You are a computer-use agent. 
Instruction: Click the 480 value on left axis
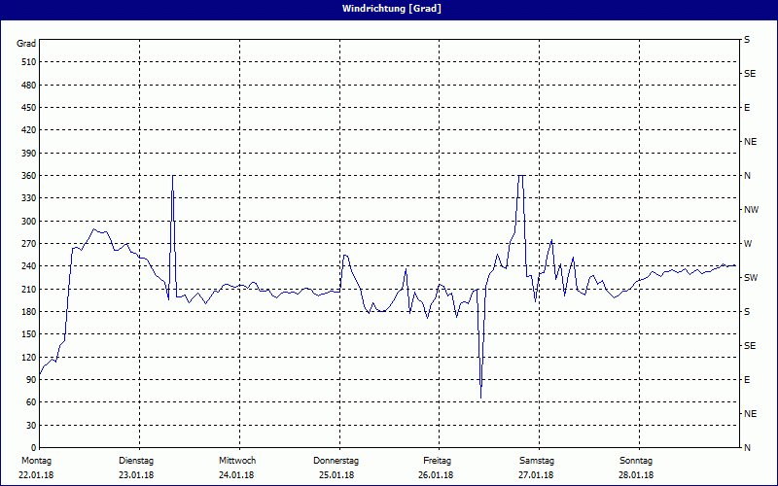coord(28,86)
